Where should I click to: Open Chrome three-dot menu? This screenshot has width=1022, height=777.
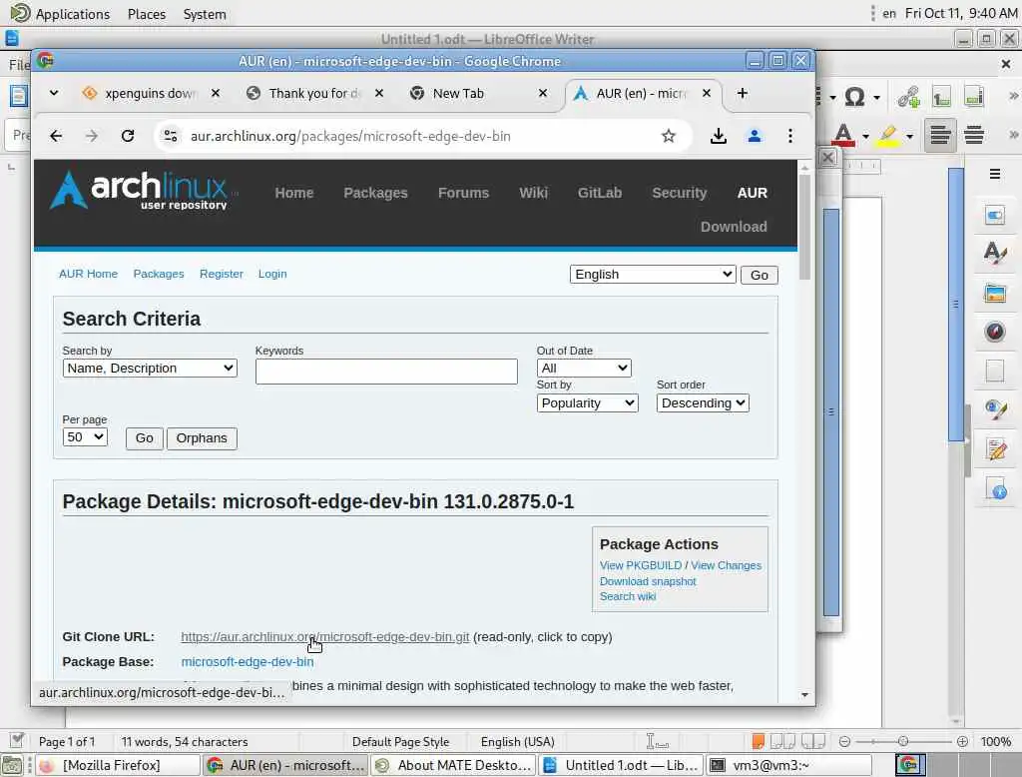click(x=790, y=136)
